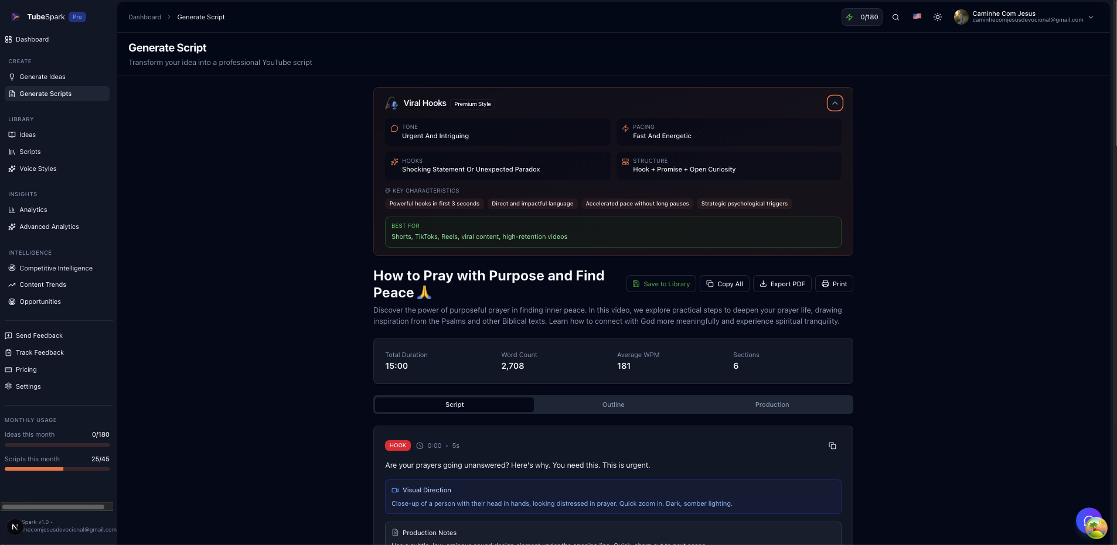Open the account dropdown for Caminhe Com Jesus
Viewport: 1117px width, 545px height.
[x=1026, y=17]
